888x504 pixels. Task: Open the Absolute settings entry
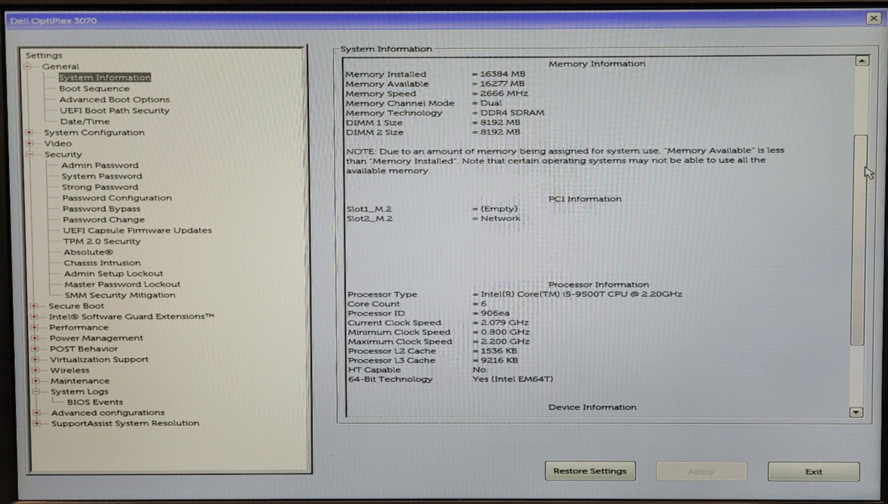point(88,252)
